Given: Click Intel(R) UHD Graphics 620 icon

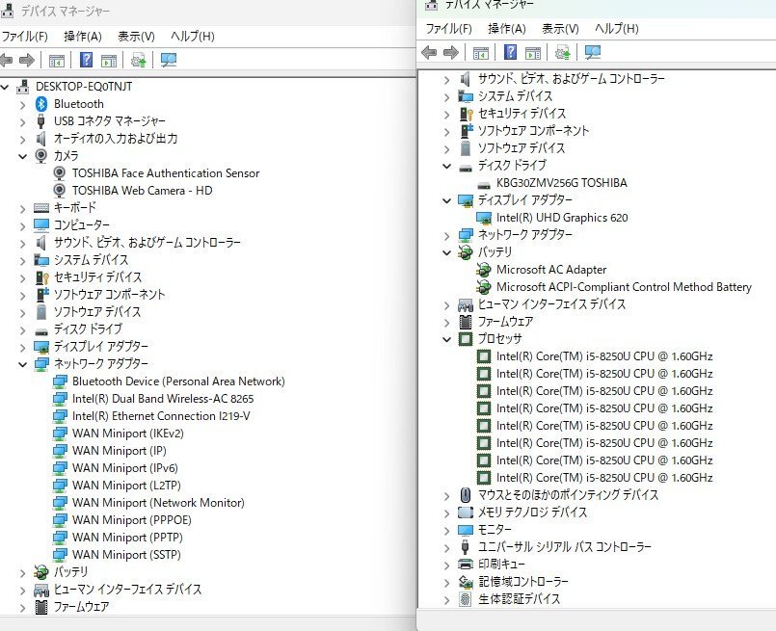Looking at the screenshot, I should [484, 218].
